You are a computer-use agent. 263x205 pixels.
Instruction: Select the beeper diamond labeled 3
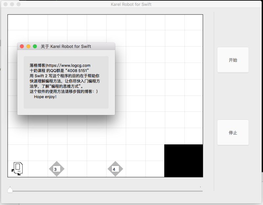pyautogui.click(x=57, y=169)
